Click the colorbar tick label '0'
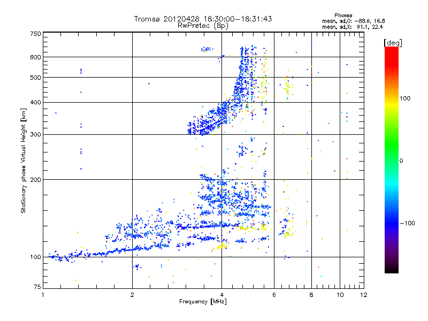The image size is (428, 321). (401, 161)
